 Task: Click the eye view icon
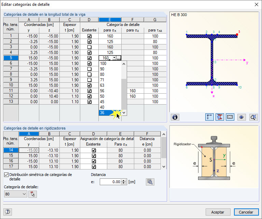click(x=242, y=117)
